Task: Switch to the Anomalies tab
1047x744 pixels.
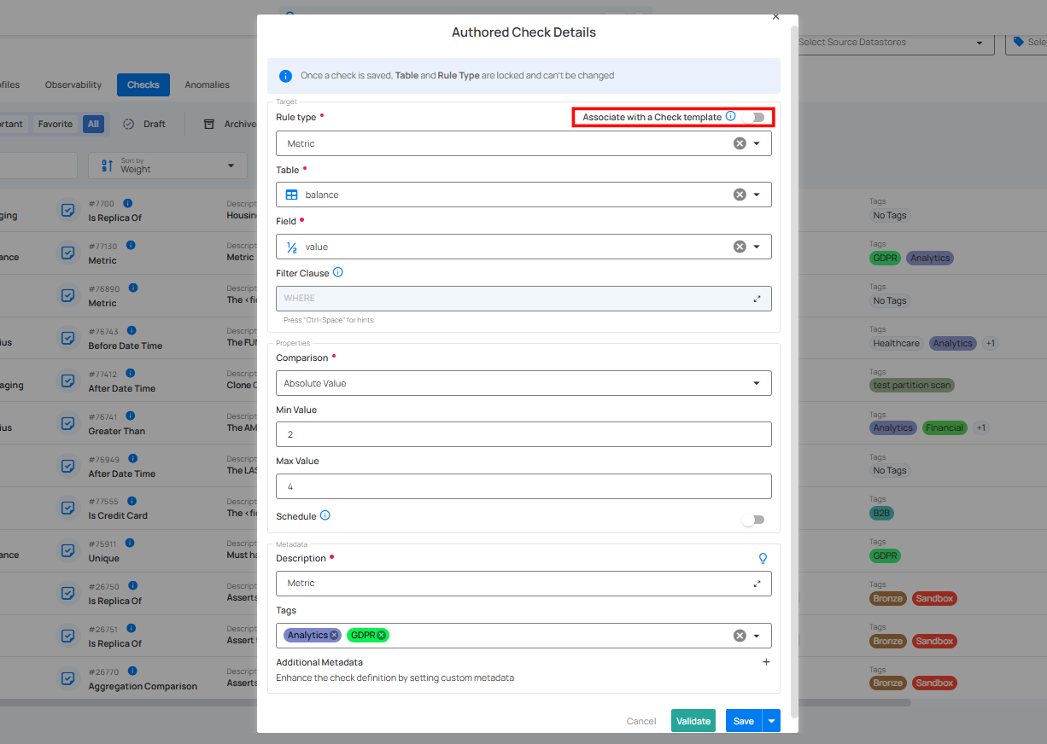Action: (208, 84)
